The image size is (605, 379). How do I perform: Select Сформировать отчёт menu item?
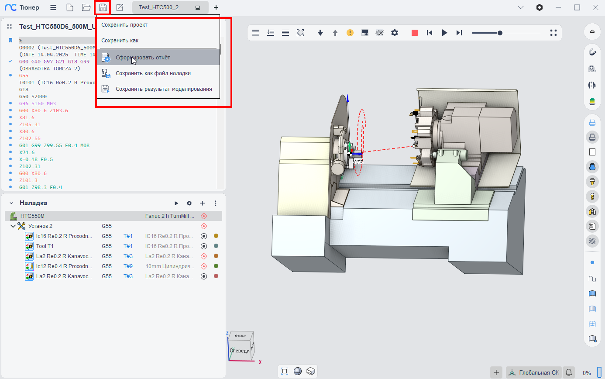click(143, 57)
